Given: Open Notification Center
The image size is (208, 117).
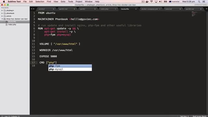Looking at the screenshot, I should click(204, 2).
